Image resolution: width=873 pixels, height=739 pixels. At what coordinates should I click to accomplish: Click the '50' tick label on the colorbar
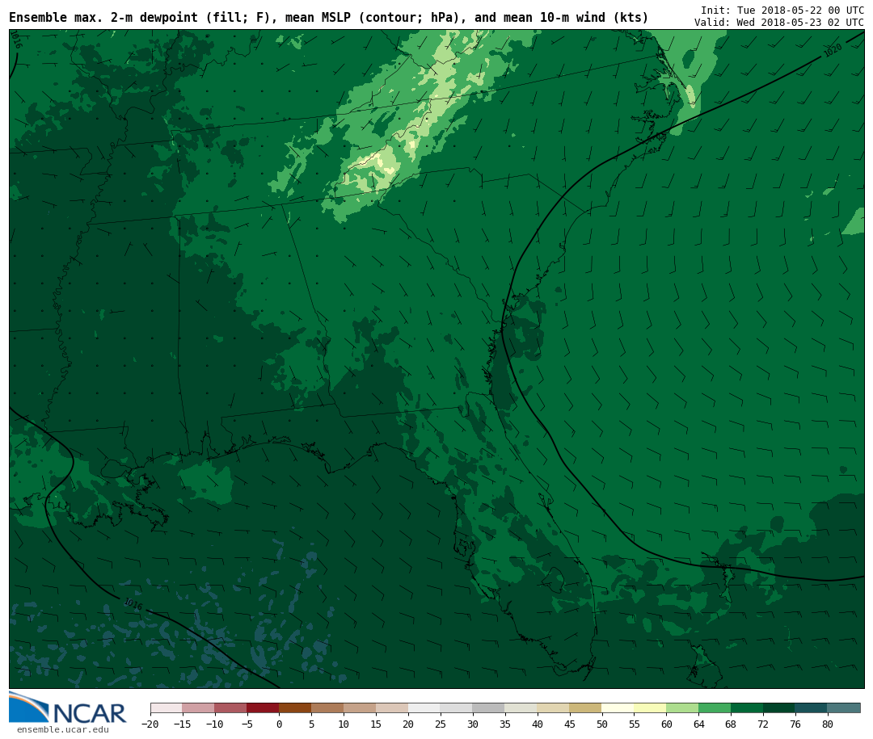pyautogui.click(x=601, y=724)
